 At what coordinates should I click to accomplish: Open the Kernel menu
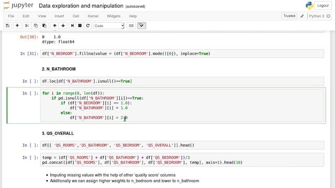point(93,16)
